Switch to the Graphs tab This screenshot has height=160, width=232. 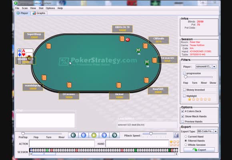point(39,13)
